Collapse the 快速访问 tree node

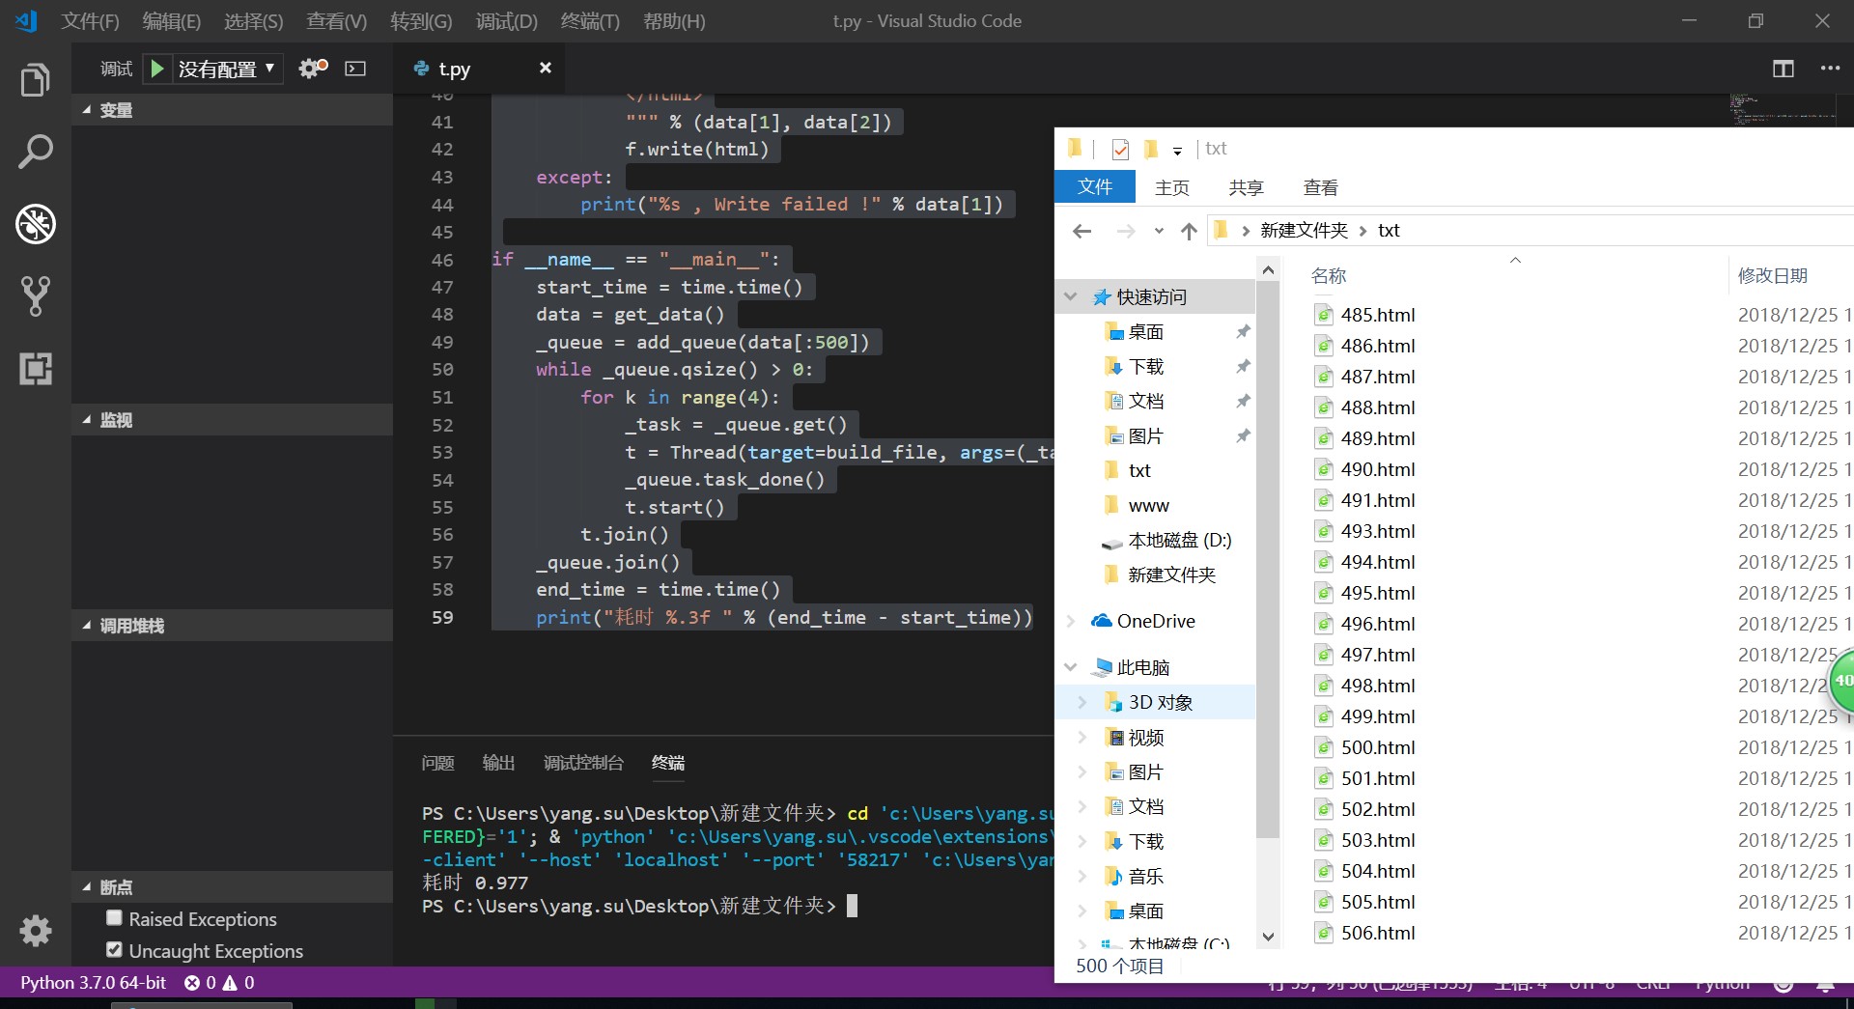[1070, 296]
